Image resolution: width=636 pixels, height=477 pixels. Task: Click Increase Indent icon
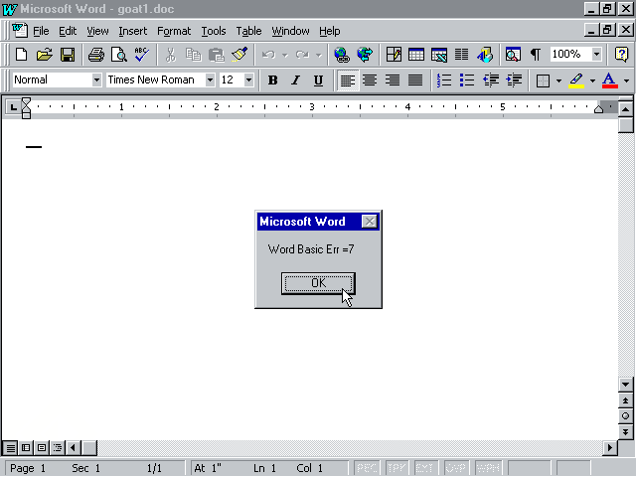coord(514,80)
